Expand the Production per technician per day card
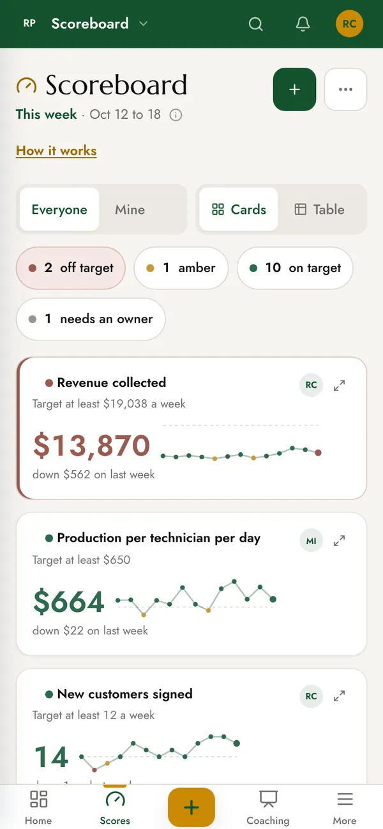The width and height of the screenshot is (383, 829). pos(340,541)
